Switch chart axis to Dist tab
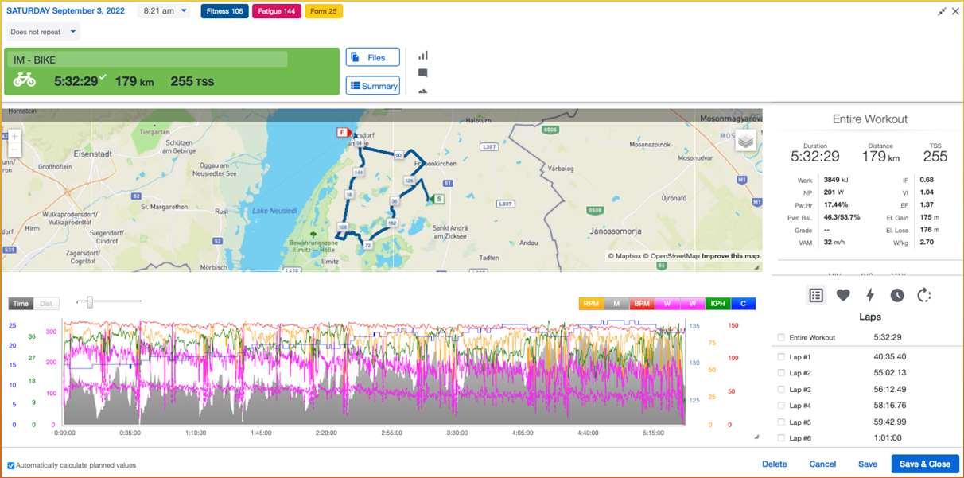964x478 pixels. (x=47, y=304)
